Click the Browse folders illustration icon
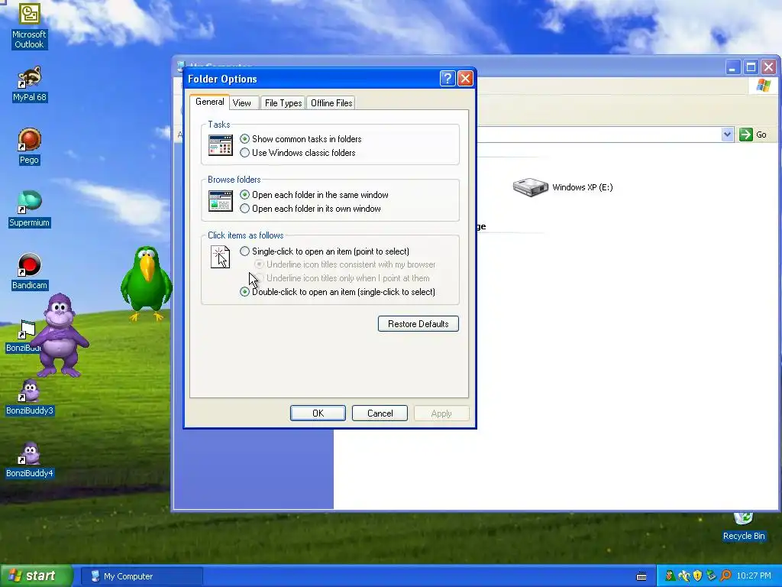This screenshot has width=782, height=587. click(221, 201)
